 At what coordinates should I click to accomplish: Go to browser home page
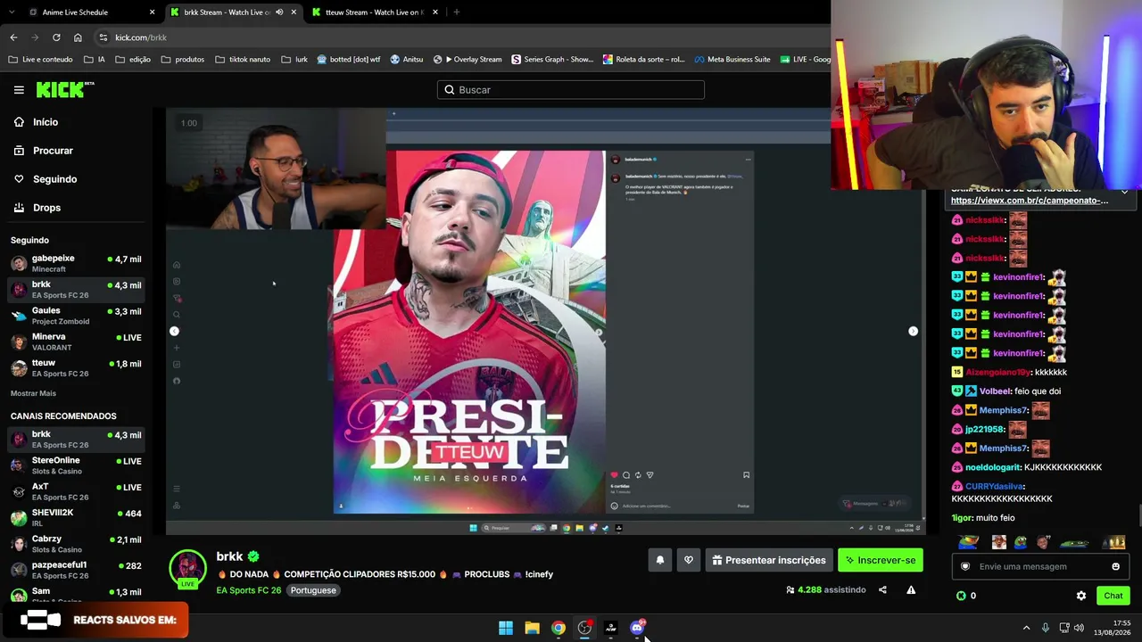coord(78,37)
